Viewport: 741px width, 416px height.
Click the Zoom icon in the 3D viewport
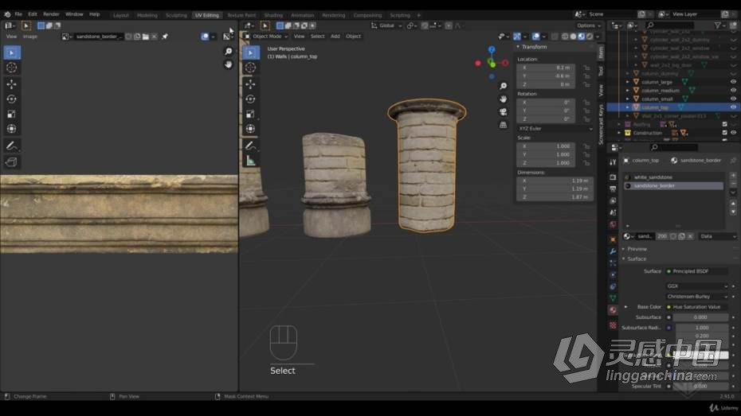tap(504, 86)
